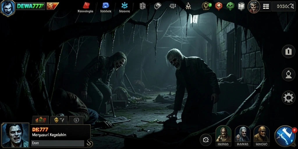Open the hamburger list menu icon
This screenshot has height=149, width=298.
(266, 6)
